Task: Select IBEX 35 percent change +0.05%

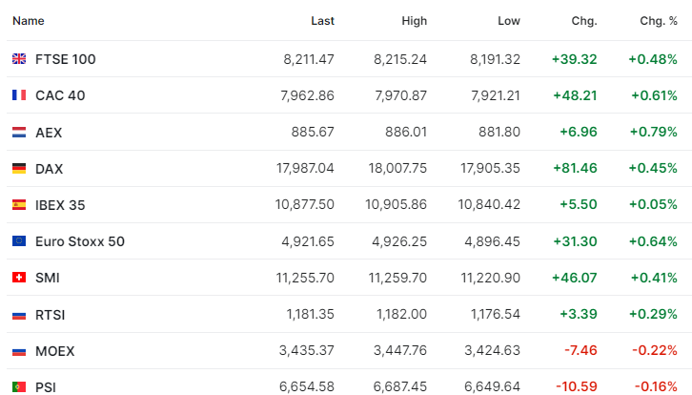Action: (x=653, y=204)
